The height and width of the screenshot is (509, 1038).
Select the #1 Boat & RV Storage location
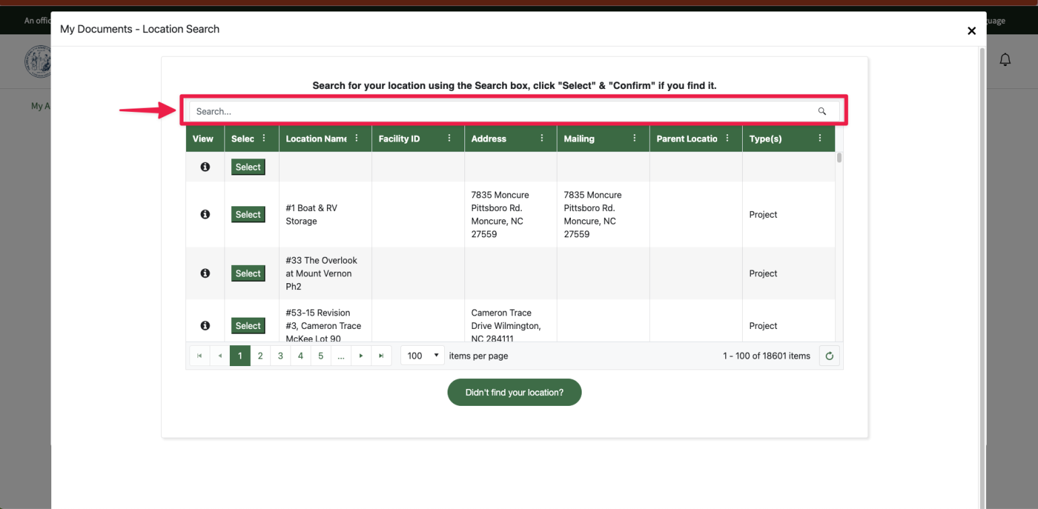[248, 214]
